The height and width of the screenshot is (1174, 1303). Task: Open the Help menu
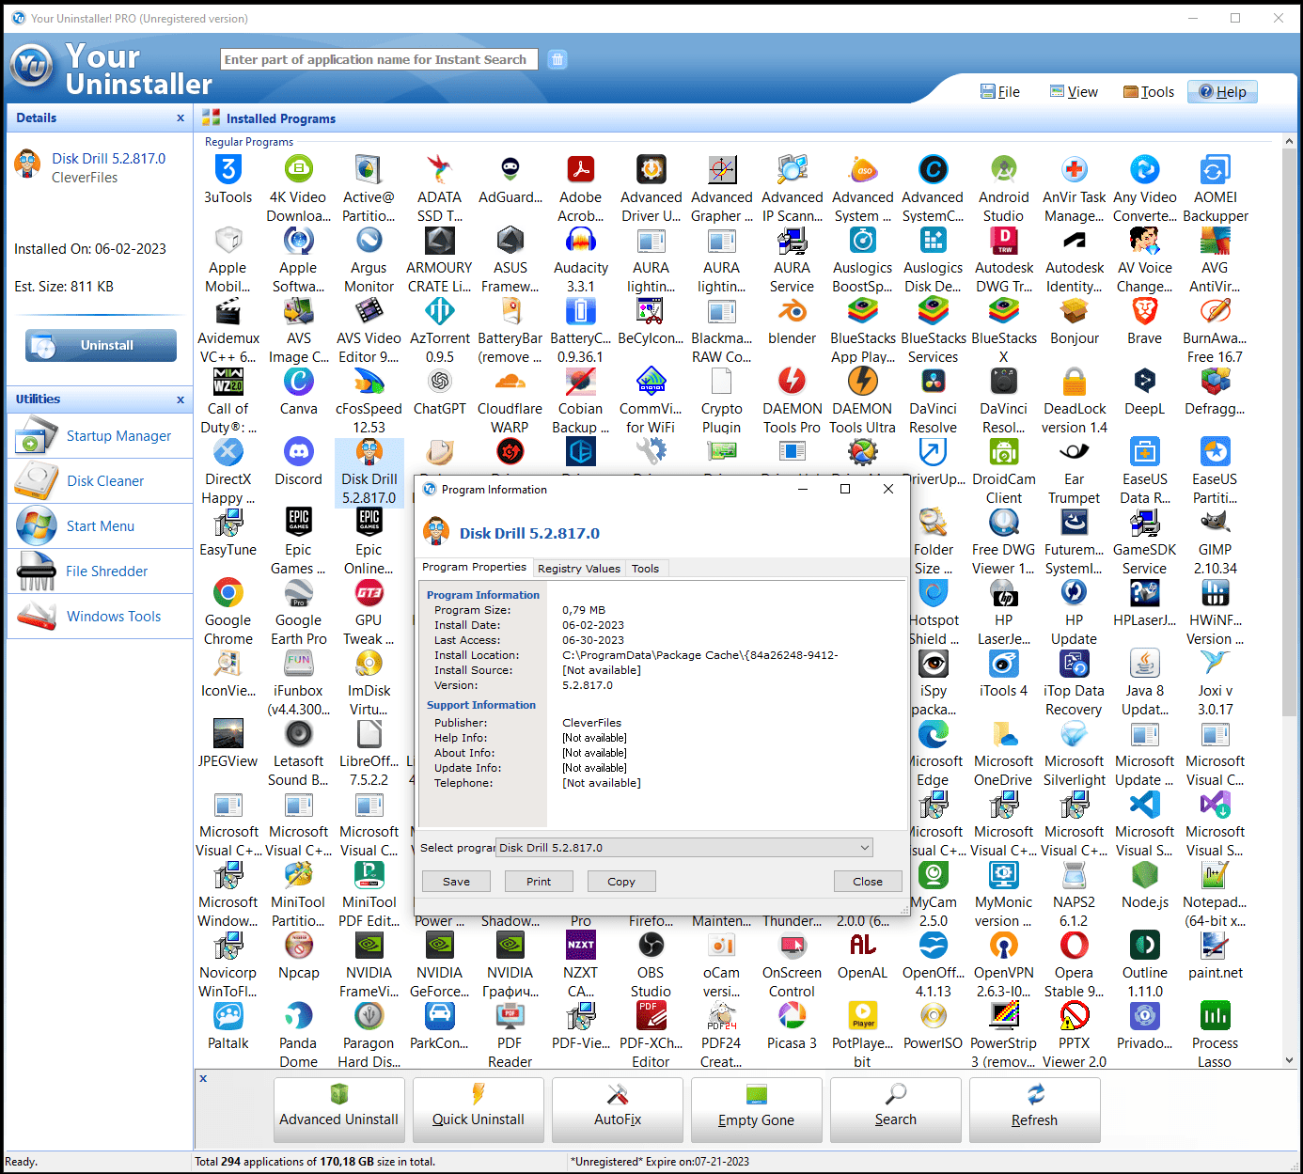pos(1222,92)
